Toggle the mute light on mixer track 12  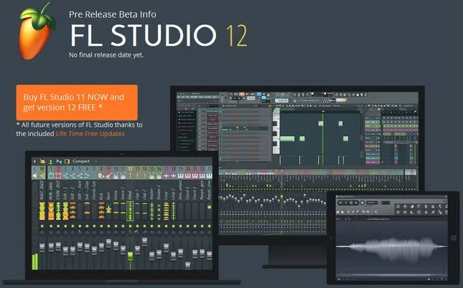point(130,226)
